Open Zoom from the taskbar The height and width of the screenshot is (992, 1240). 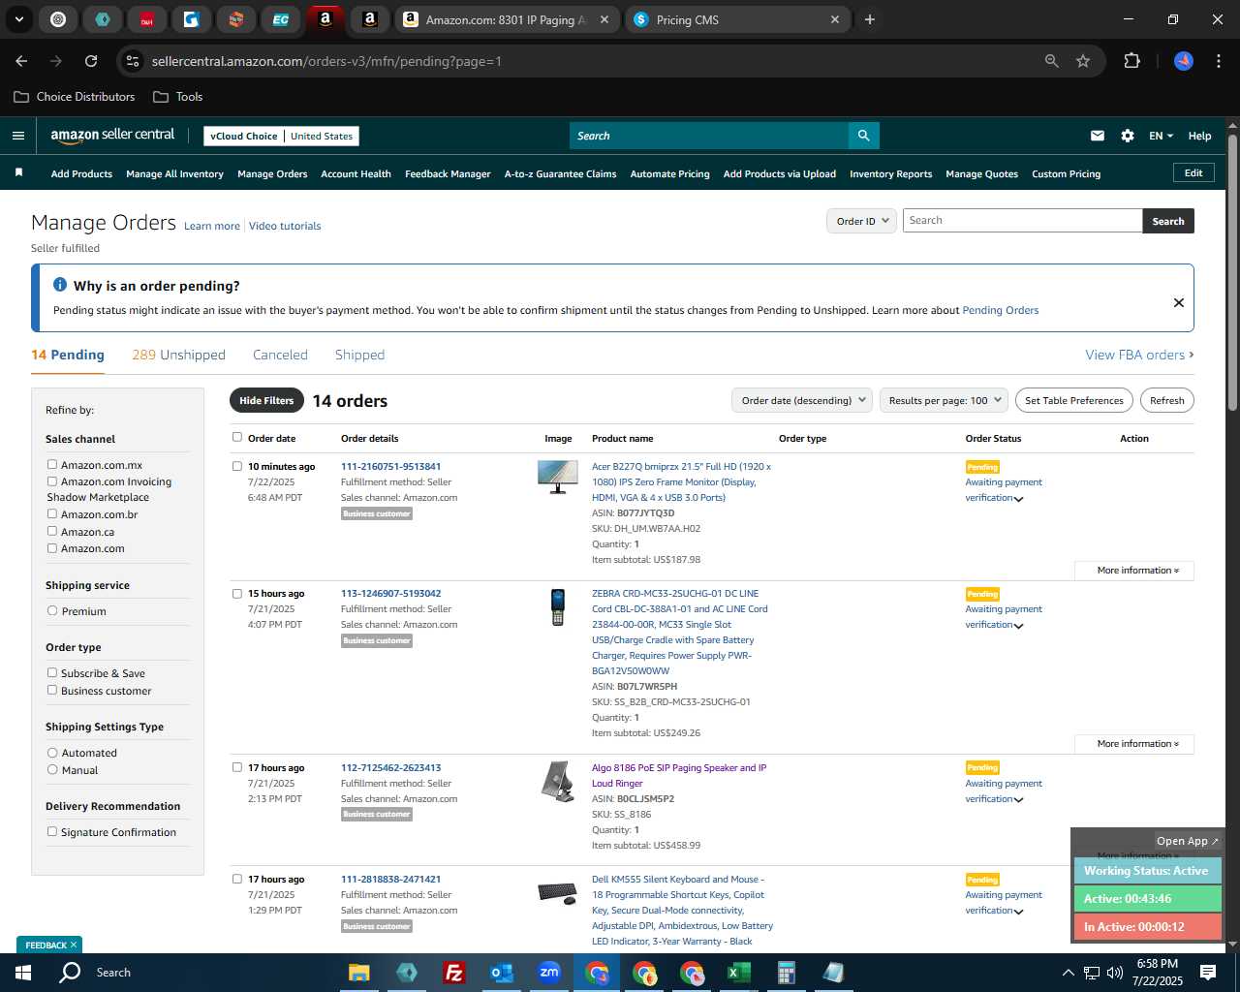[549, 972]
